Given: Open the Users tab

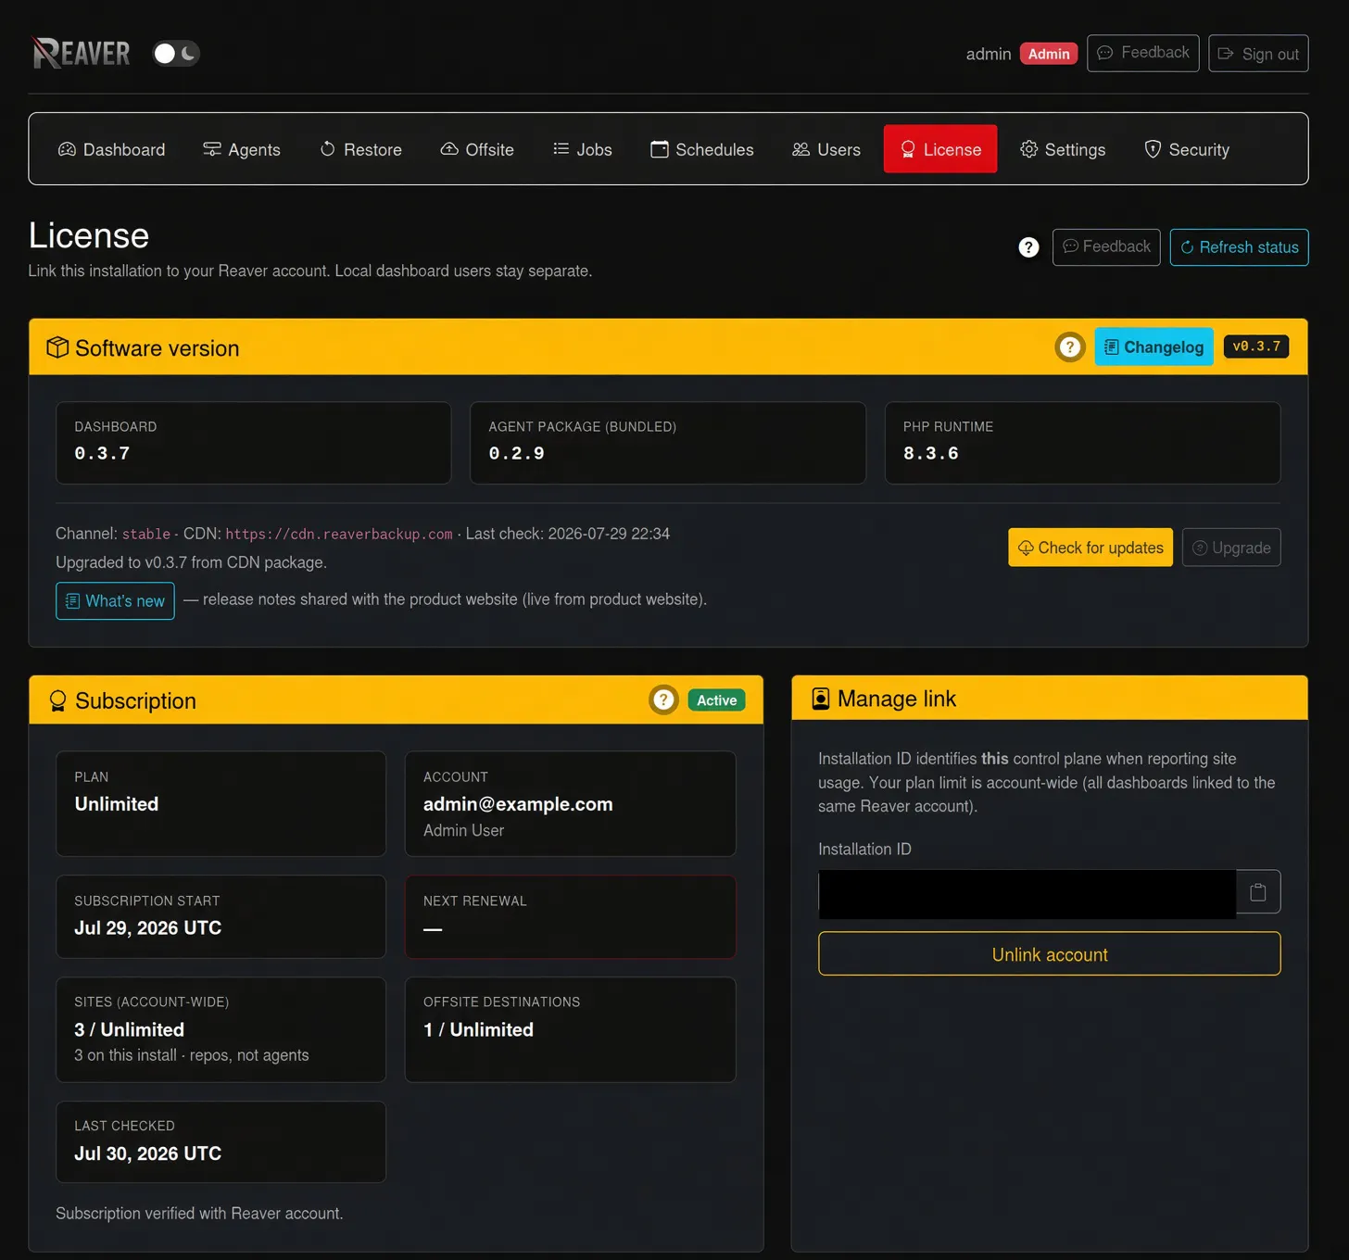Looking at the screenshot, I should click(826, 149).
